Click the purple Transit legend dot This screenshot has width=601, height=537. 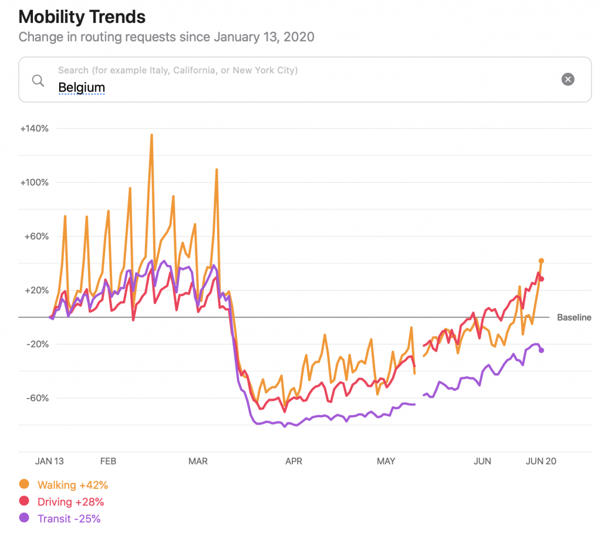[24, 518]
